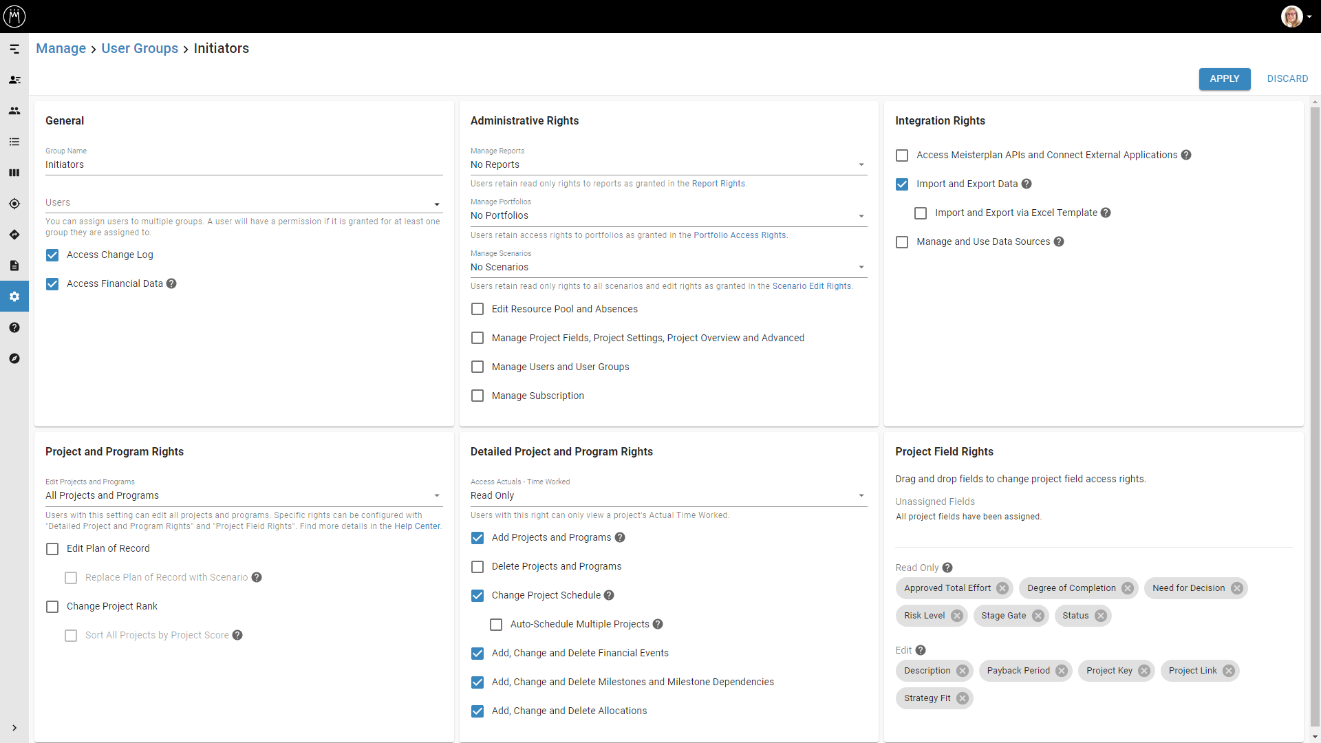The width and height of the screenshot is (1321, 743).
Task: Open the compass explore sidebar icon
Action: tap(14, 358)
